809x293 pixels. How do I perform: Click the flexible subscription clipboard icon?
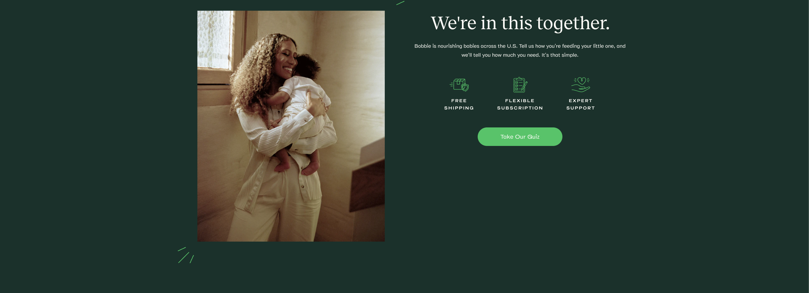(x=520, y=85)
